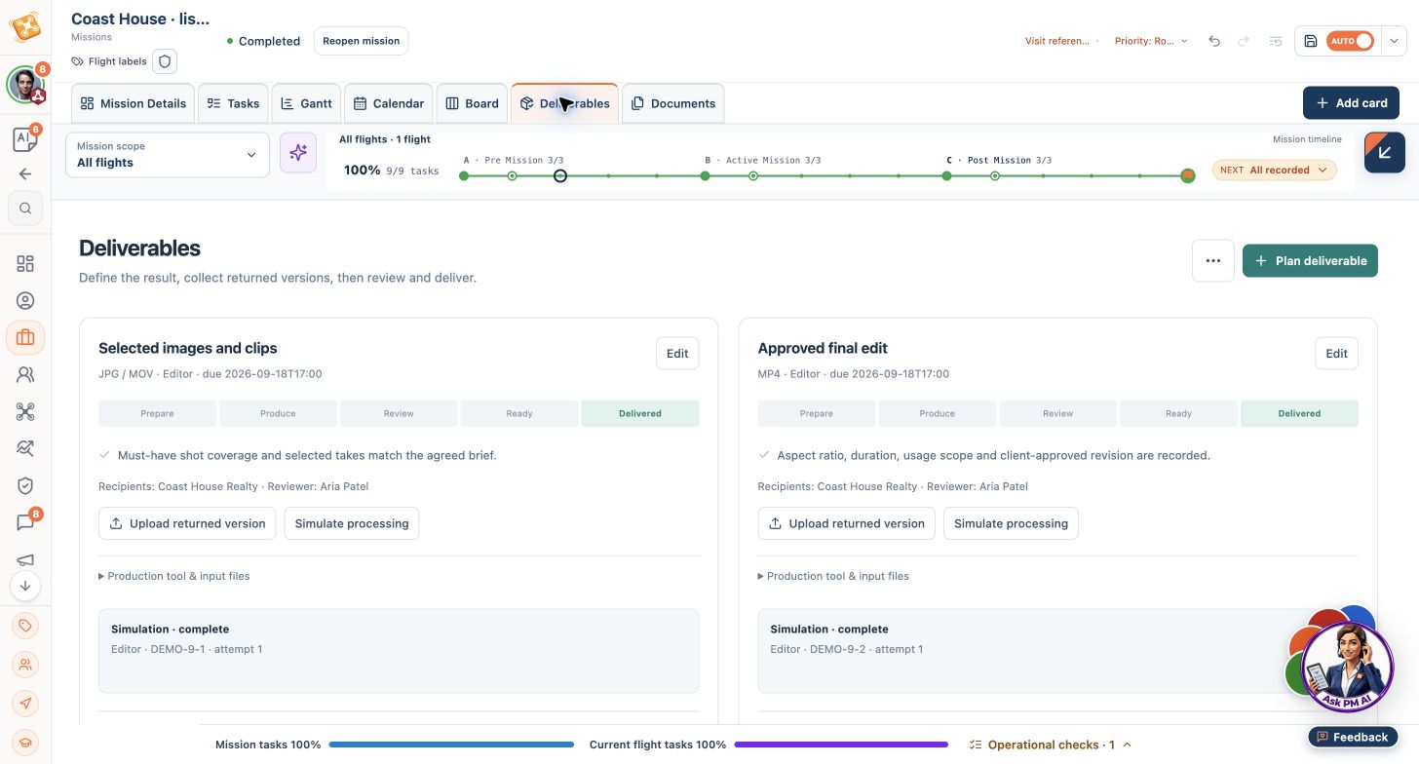Open the Mission scope dropdown

pyautogui.click(x=168, y=155)
